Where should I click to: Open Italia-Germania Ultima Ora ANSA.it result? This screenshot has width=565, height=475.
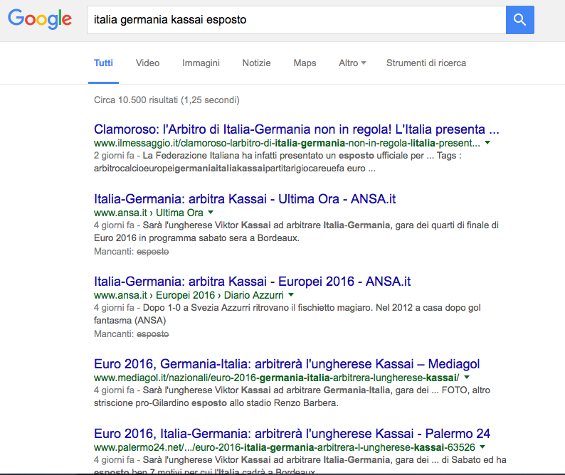(x=245, y=198)
